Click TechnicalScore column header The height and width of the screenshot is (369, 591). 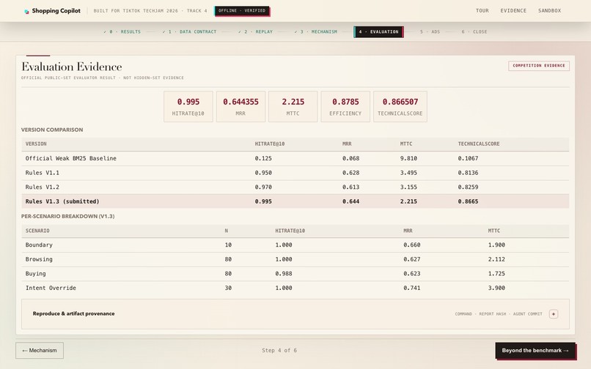(x=478, y=143)
